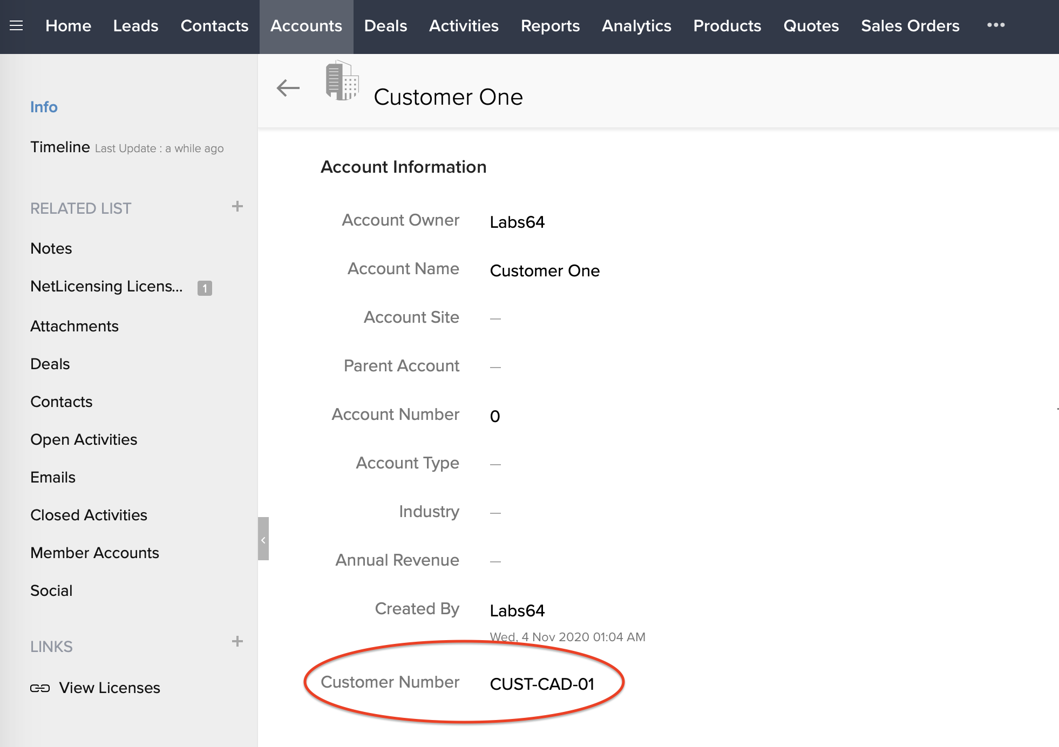Open Closed Activities related list
This screenshot has height=747, width=1059.
pos(89,515)
